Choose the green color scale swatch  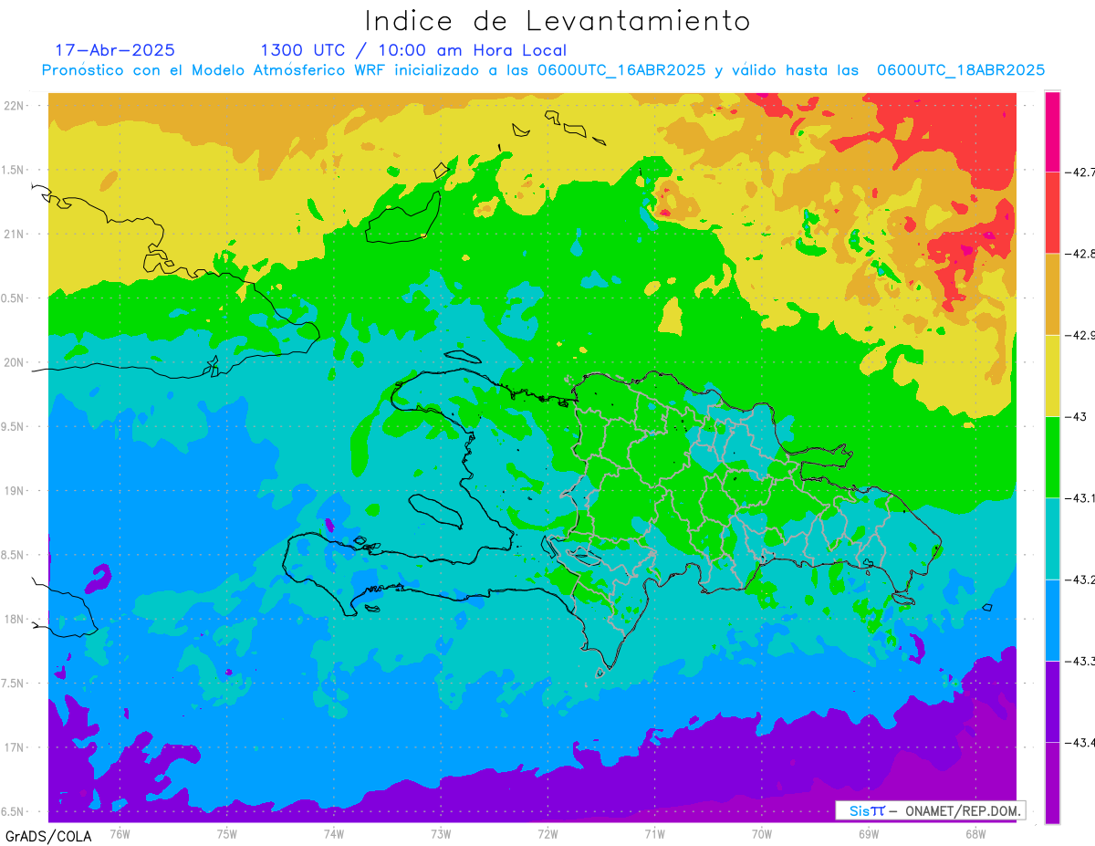[x=1052, y=456]
